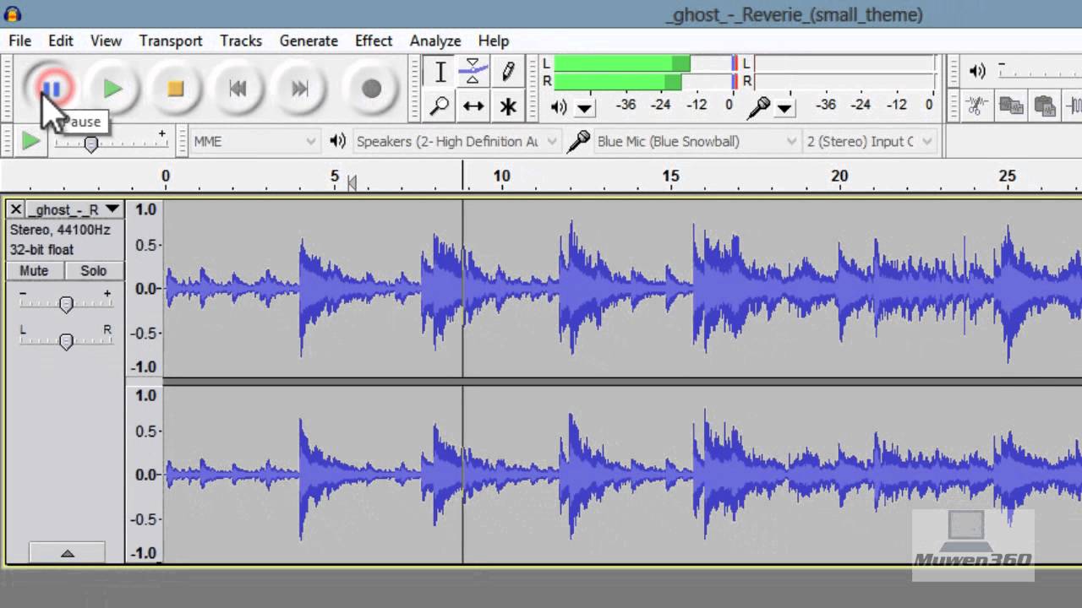Click the 'Stereo, 44100Hz' track info text
This screenshot has width=1082, height=608.
[x=60, y=230]
